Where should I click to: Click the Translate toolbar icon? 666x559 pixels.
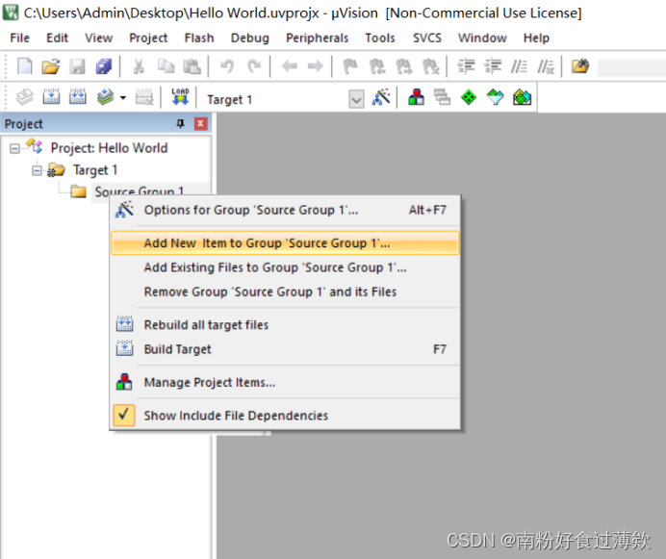(25, 97)
